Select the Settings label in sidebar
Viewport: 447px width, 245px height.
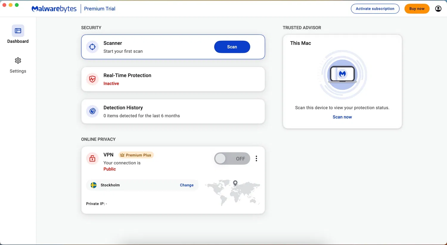(18, 71)
